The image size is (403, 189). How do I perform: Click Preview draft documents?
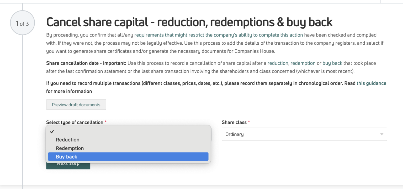76,104
